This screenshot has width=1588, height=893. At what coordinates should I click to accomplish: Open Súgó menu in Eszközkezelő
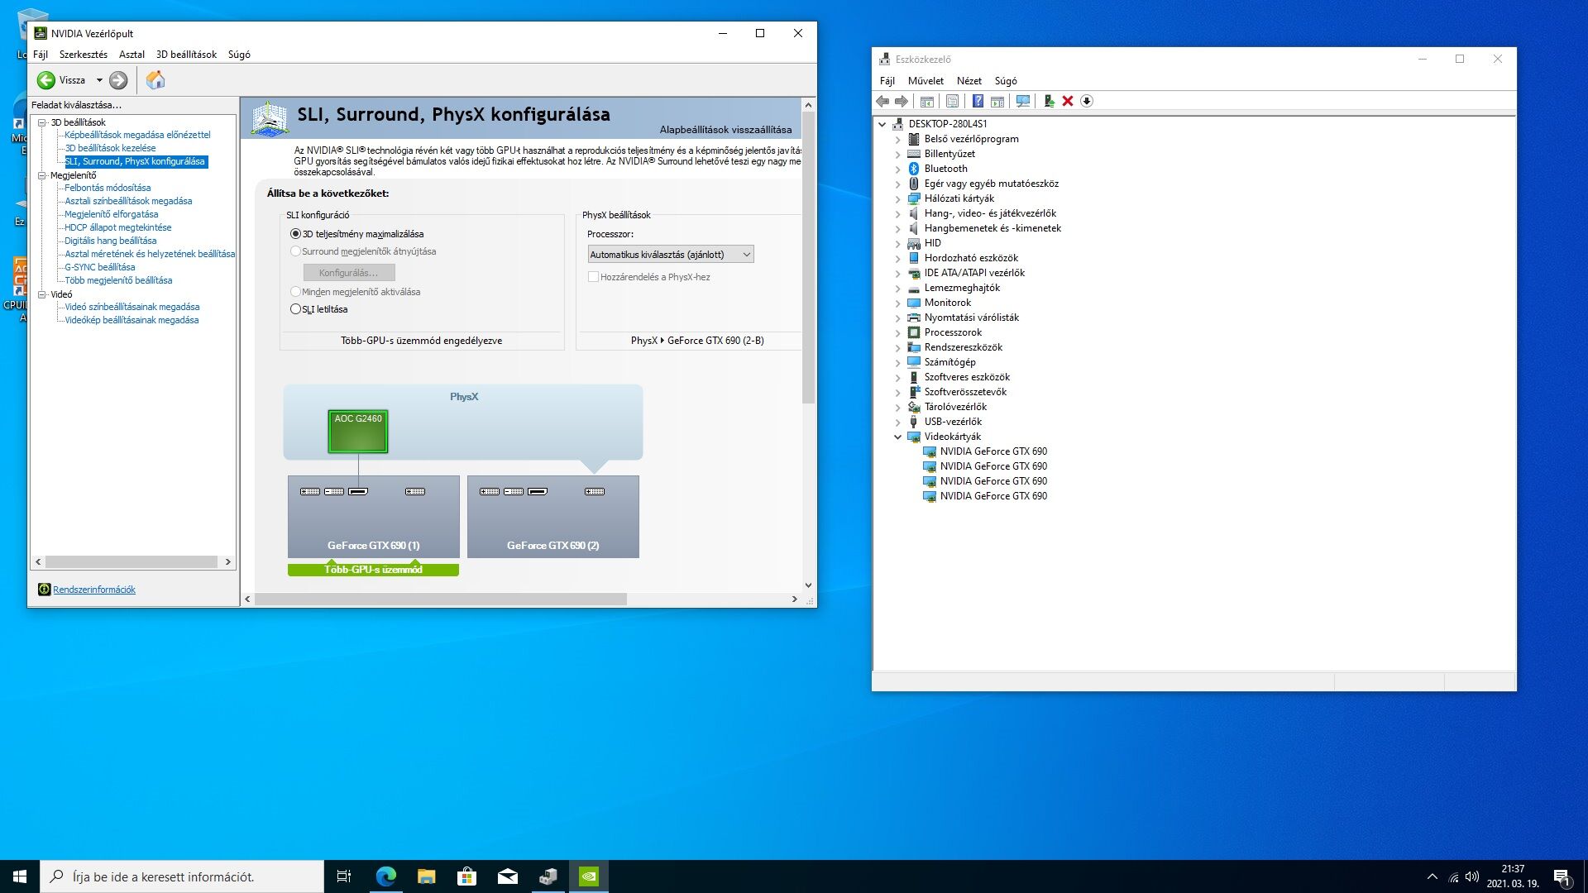[x=1006, y=81]
